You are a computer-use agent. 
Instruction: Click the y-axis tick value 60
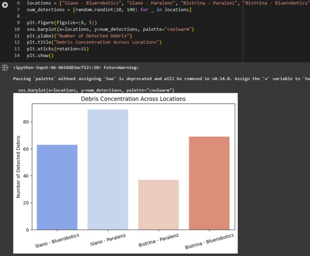pos(26,149)
